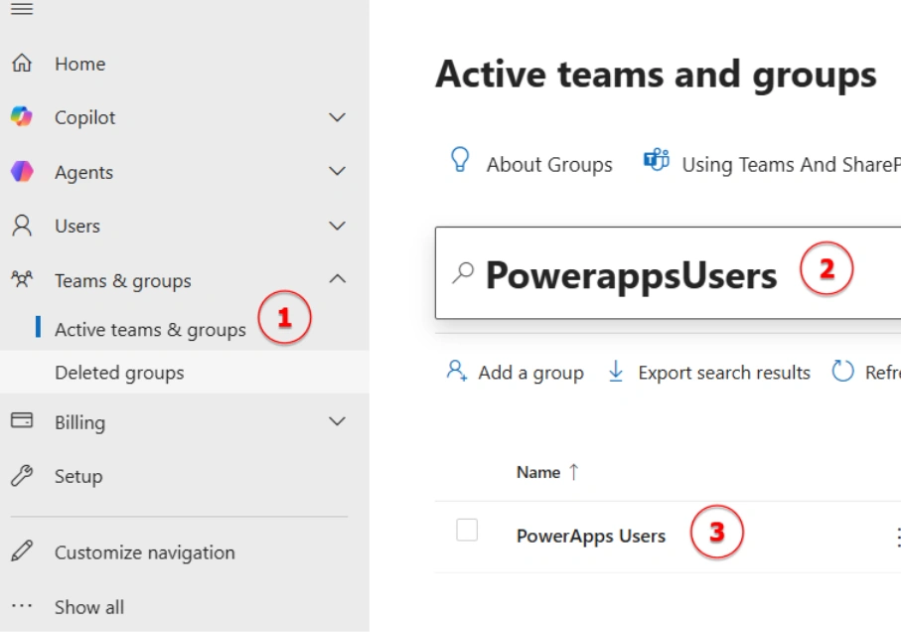Expand the Copilot section chevron
This screenshot has width=901, height=632.
pos(338,117)
